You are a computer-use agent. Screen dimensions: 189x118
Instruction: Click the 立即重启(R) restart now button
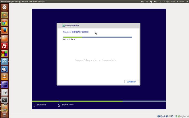(x=131, y=82)
